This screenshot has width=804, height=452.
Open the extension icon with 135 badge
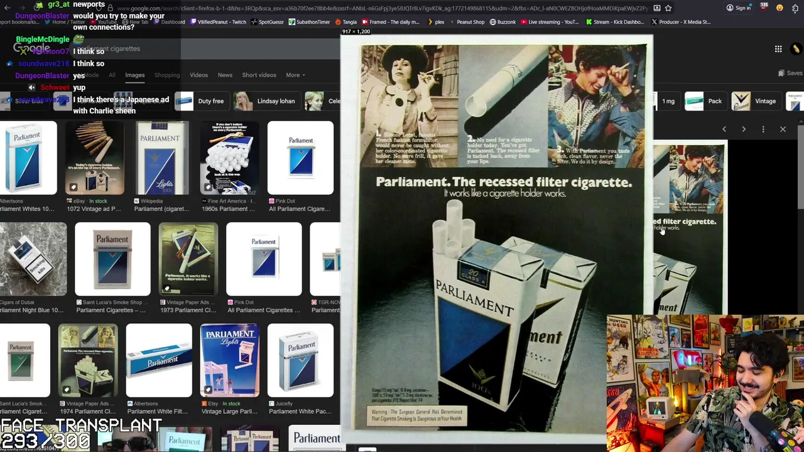[764, 8]
